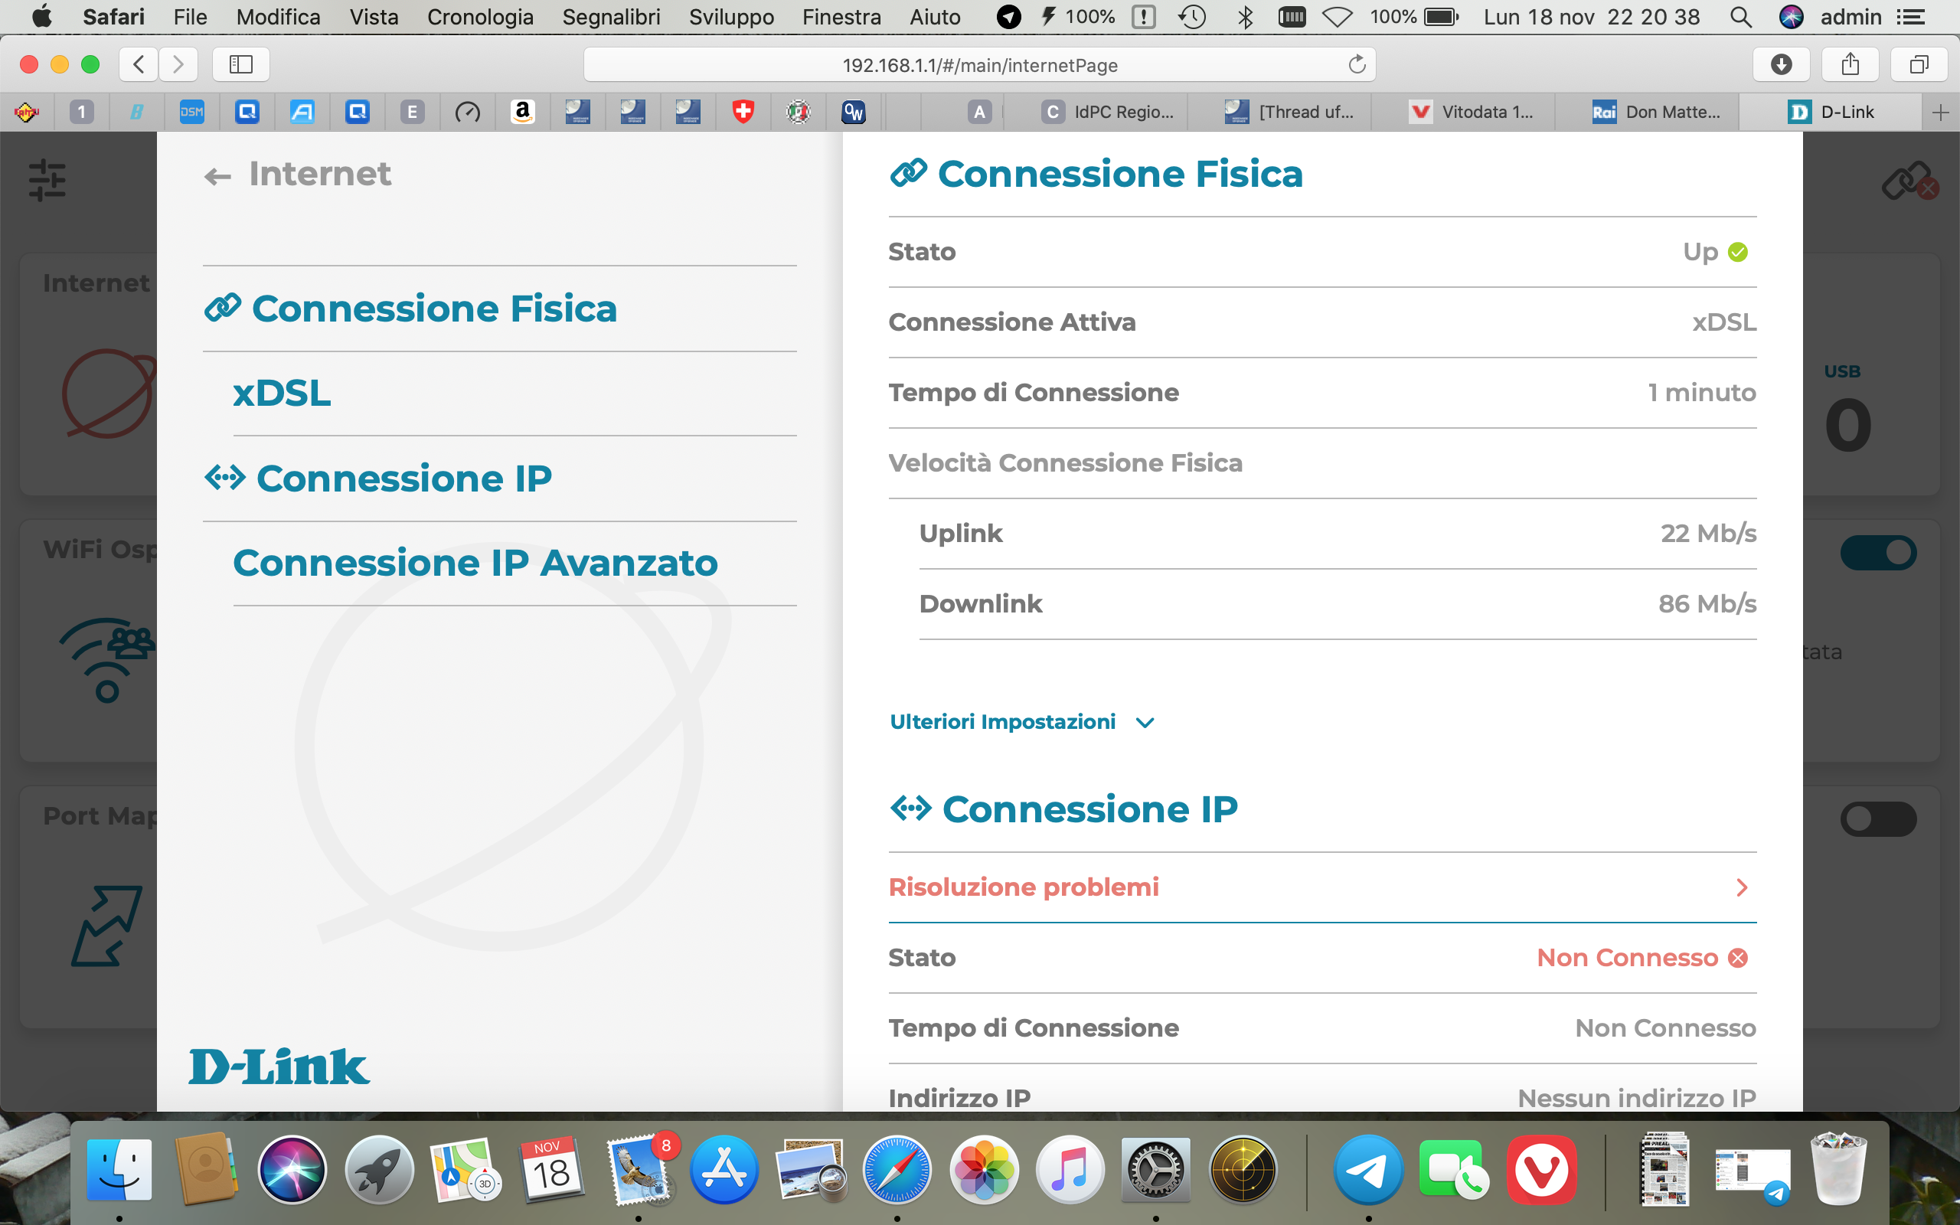Click the Safari address bar
Image resolution: width=1960 pixels, height=1225 pixels.
tap(978, 65)
